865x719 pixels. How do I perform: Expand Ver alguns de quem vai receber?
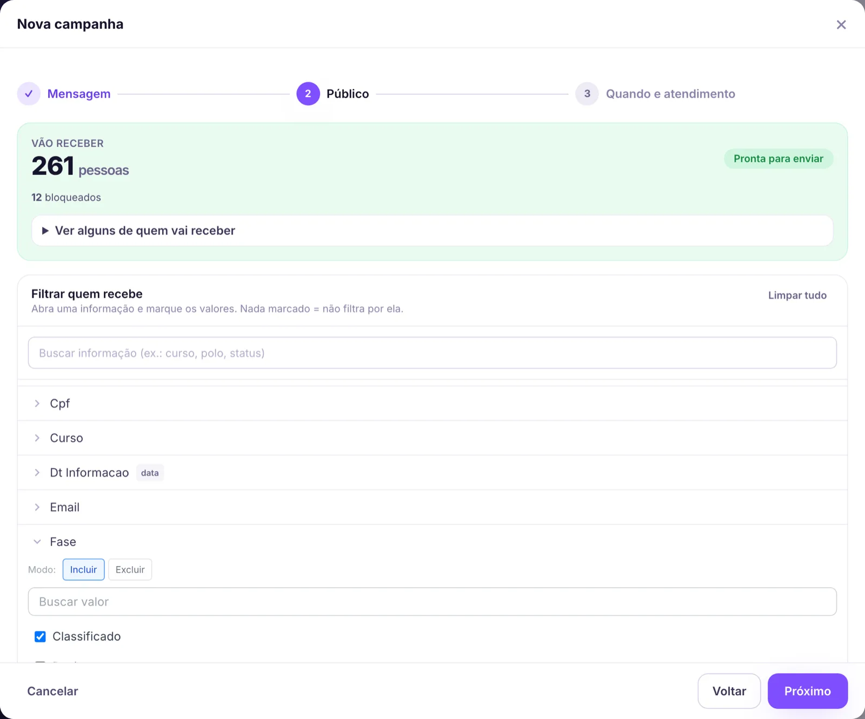click(432, 231)
